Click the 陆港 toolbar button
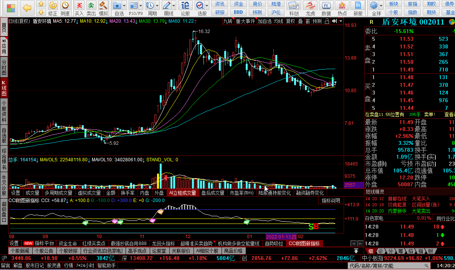Image resolution: width=455 pixels, height=270 pixels. coord(276,4)
